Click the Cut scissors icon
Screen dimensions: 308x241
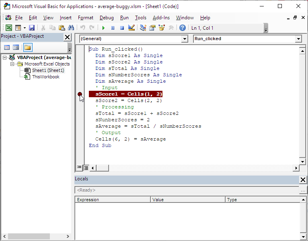(x=43, y=28)
